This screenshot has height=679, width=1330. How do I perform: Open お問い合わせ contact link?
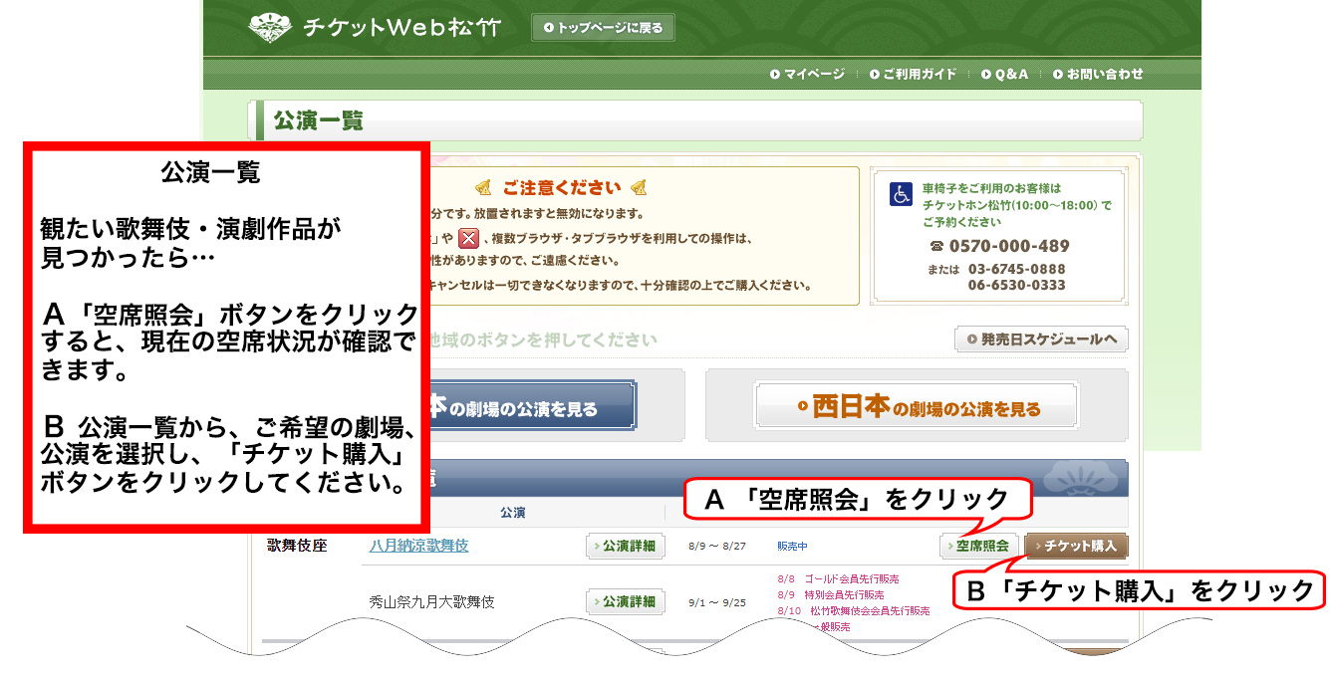(1098, 74)
